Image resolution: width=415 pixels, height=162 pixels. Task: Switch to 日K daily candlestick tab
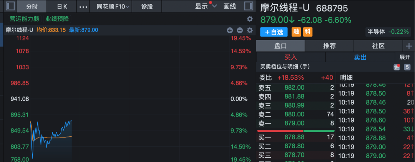tap(62, 7)
